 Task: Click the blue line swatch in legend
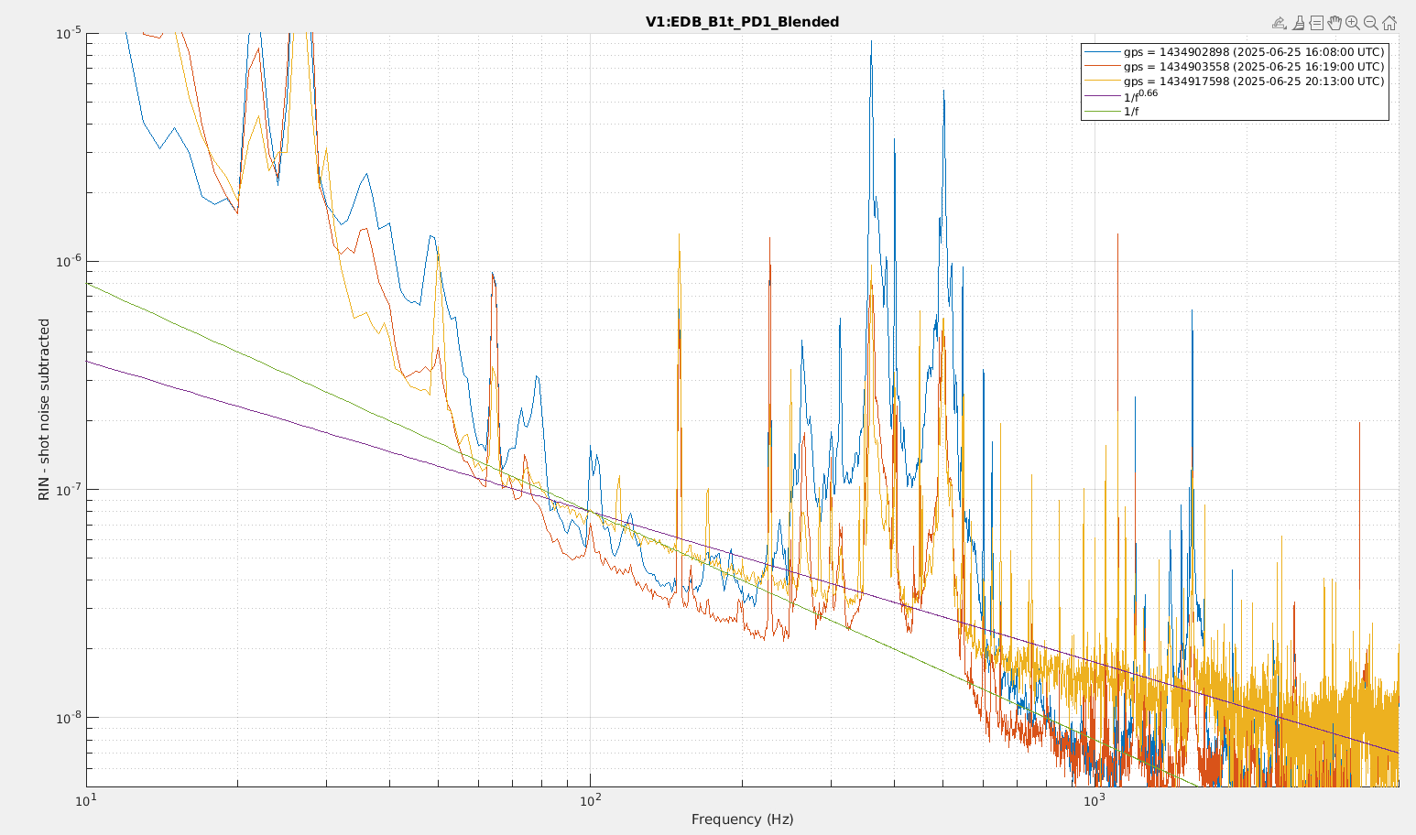coord(1102,52)
